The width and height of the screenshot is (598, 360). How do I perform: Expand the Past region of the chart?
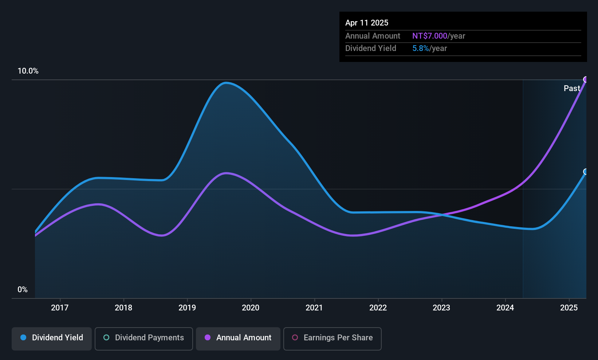pos(572,88)
